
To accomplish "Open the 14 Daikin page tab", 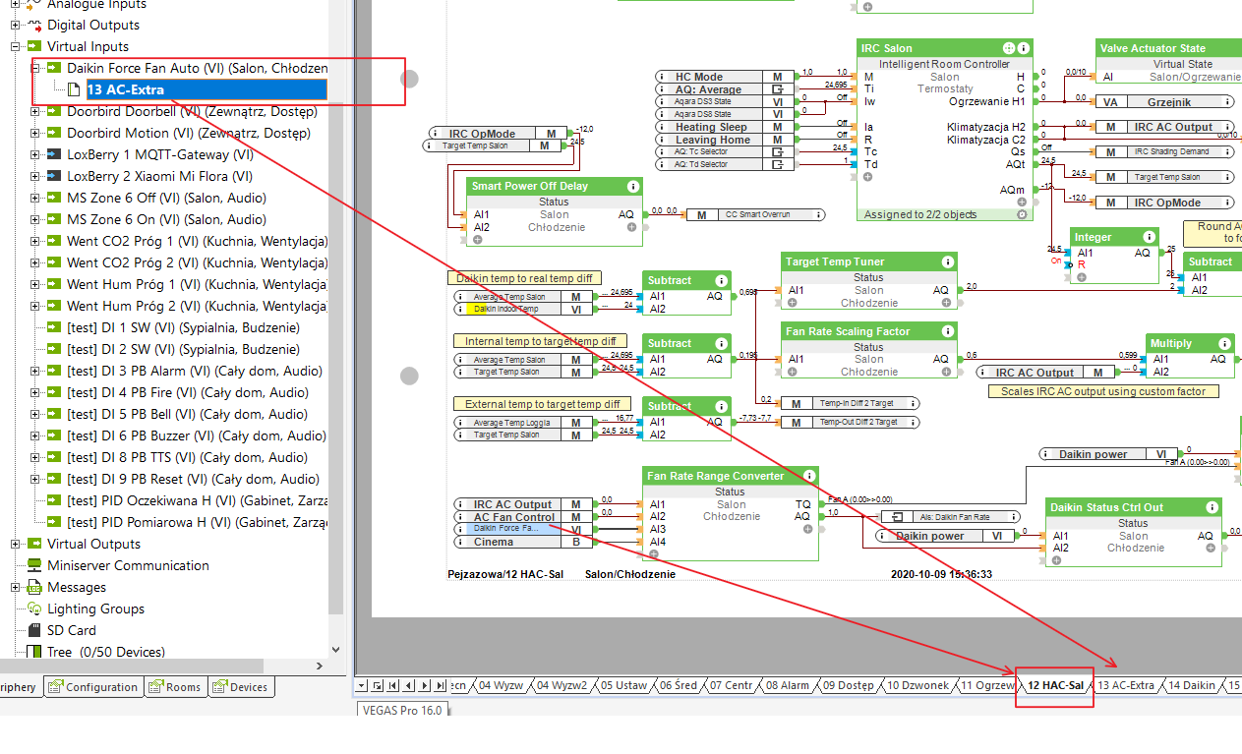I will (1192, 685).
